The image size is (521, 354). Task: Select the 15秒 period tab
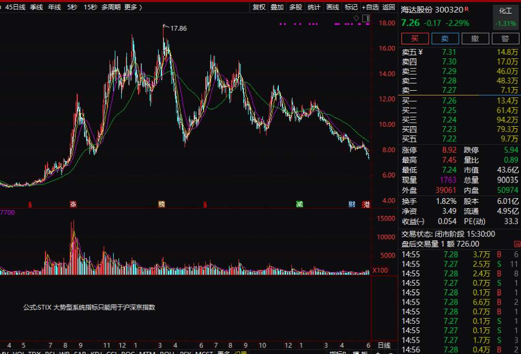click(90, 7)
